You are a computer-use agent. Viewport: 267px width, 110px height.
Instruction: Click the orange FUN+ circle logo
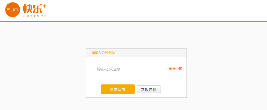pos(13,10)
